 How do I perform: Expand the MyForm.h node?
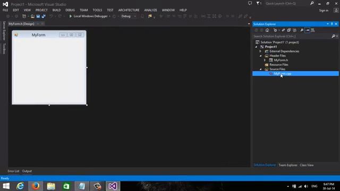click(x=265, y=60)
